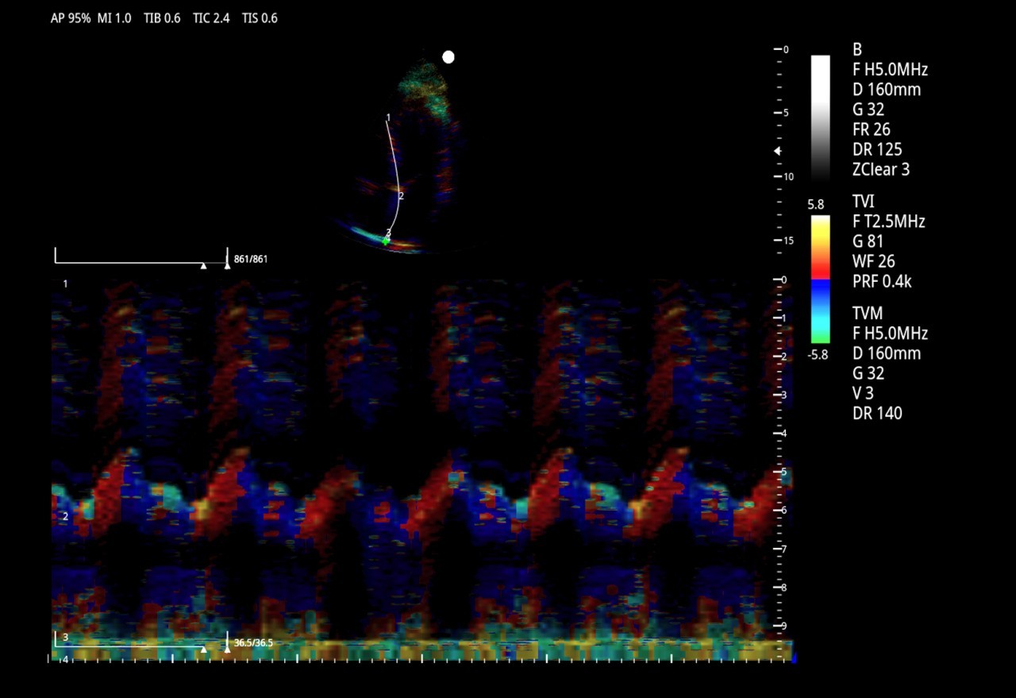Click the left triangle marker on 861 frame bar

pos(204,266)
